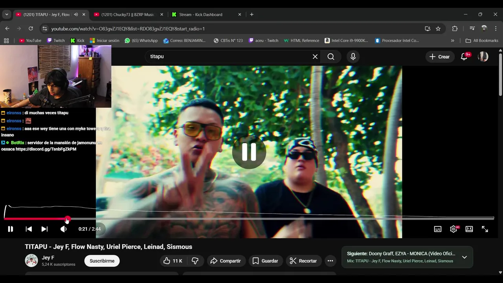Open the discord.gg link in chat
503x283 pixels.
46,149
